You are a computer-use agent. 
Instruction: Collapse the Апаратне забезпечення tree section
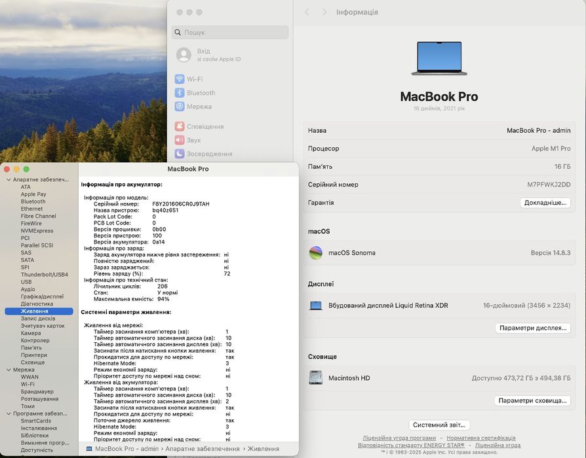(x=9, y=180)
